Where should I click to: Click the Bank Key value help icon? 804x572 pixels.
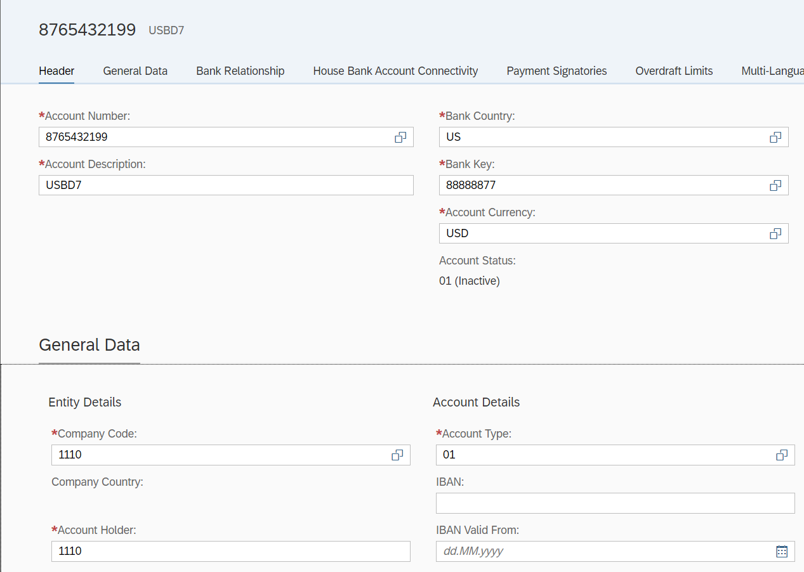pos(775,185)
